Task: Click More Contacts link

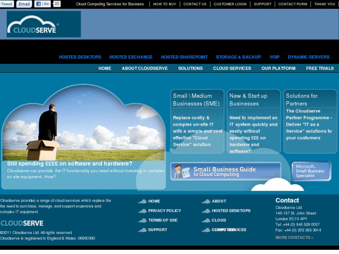Action: (x=294, y=238)
